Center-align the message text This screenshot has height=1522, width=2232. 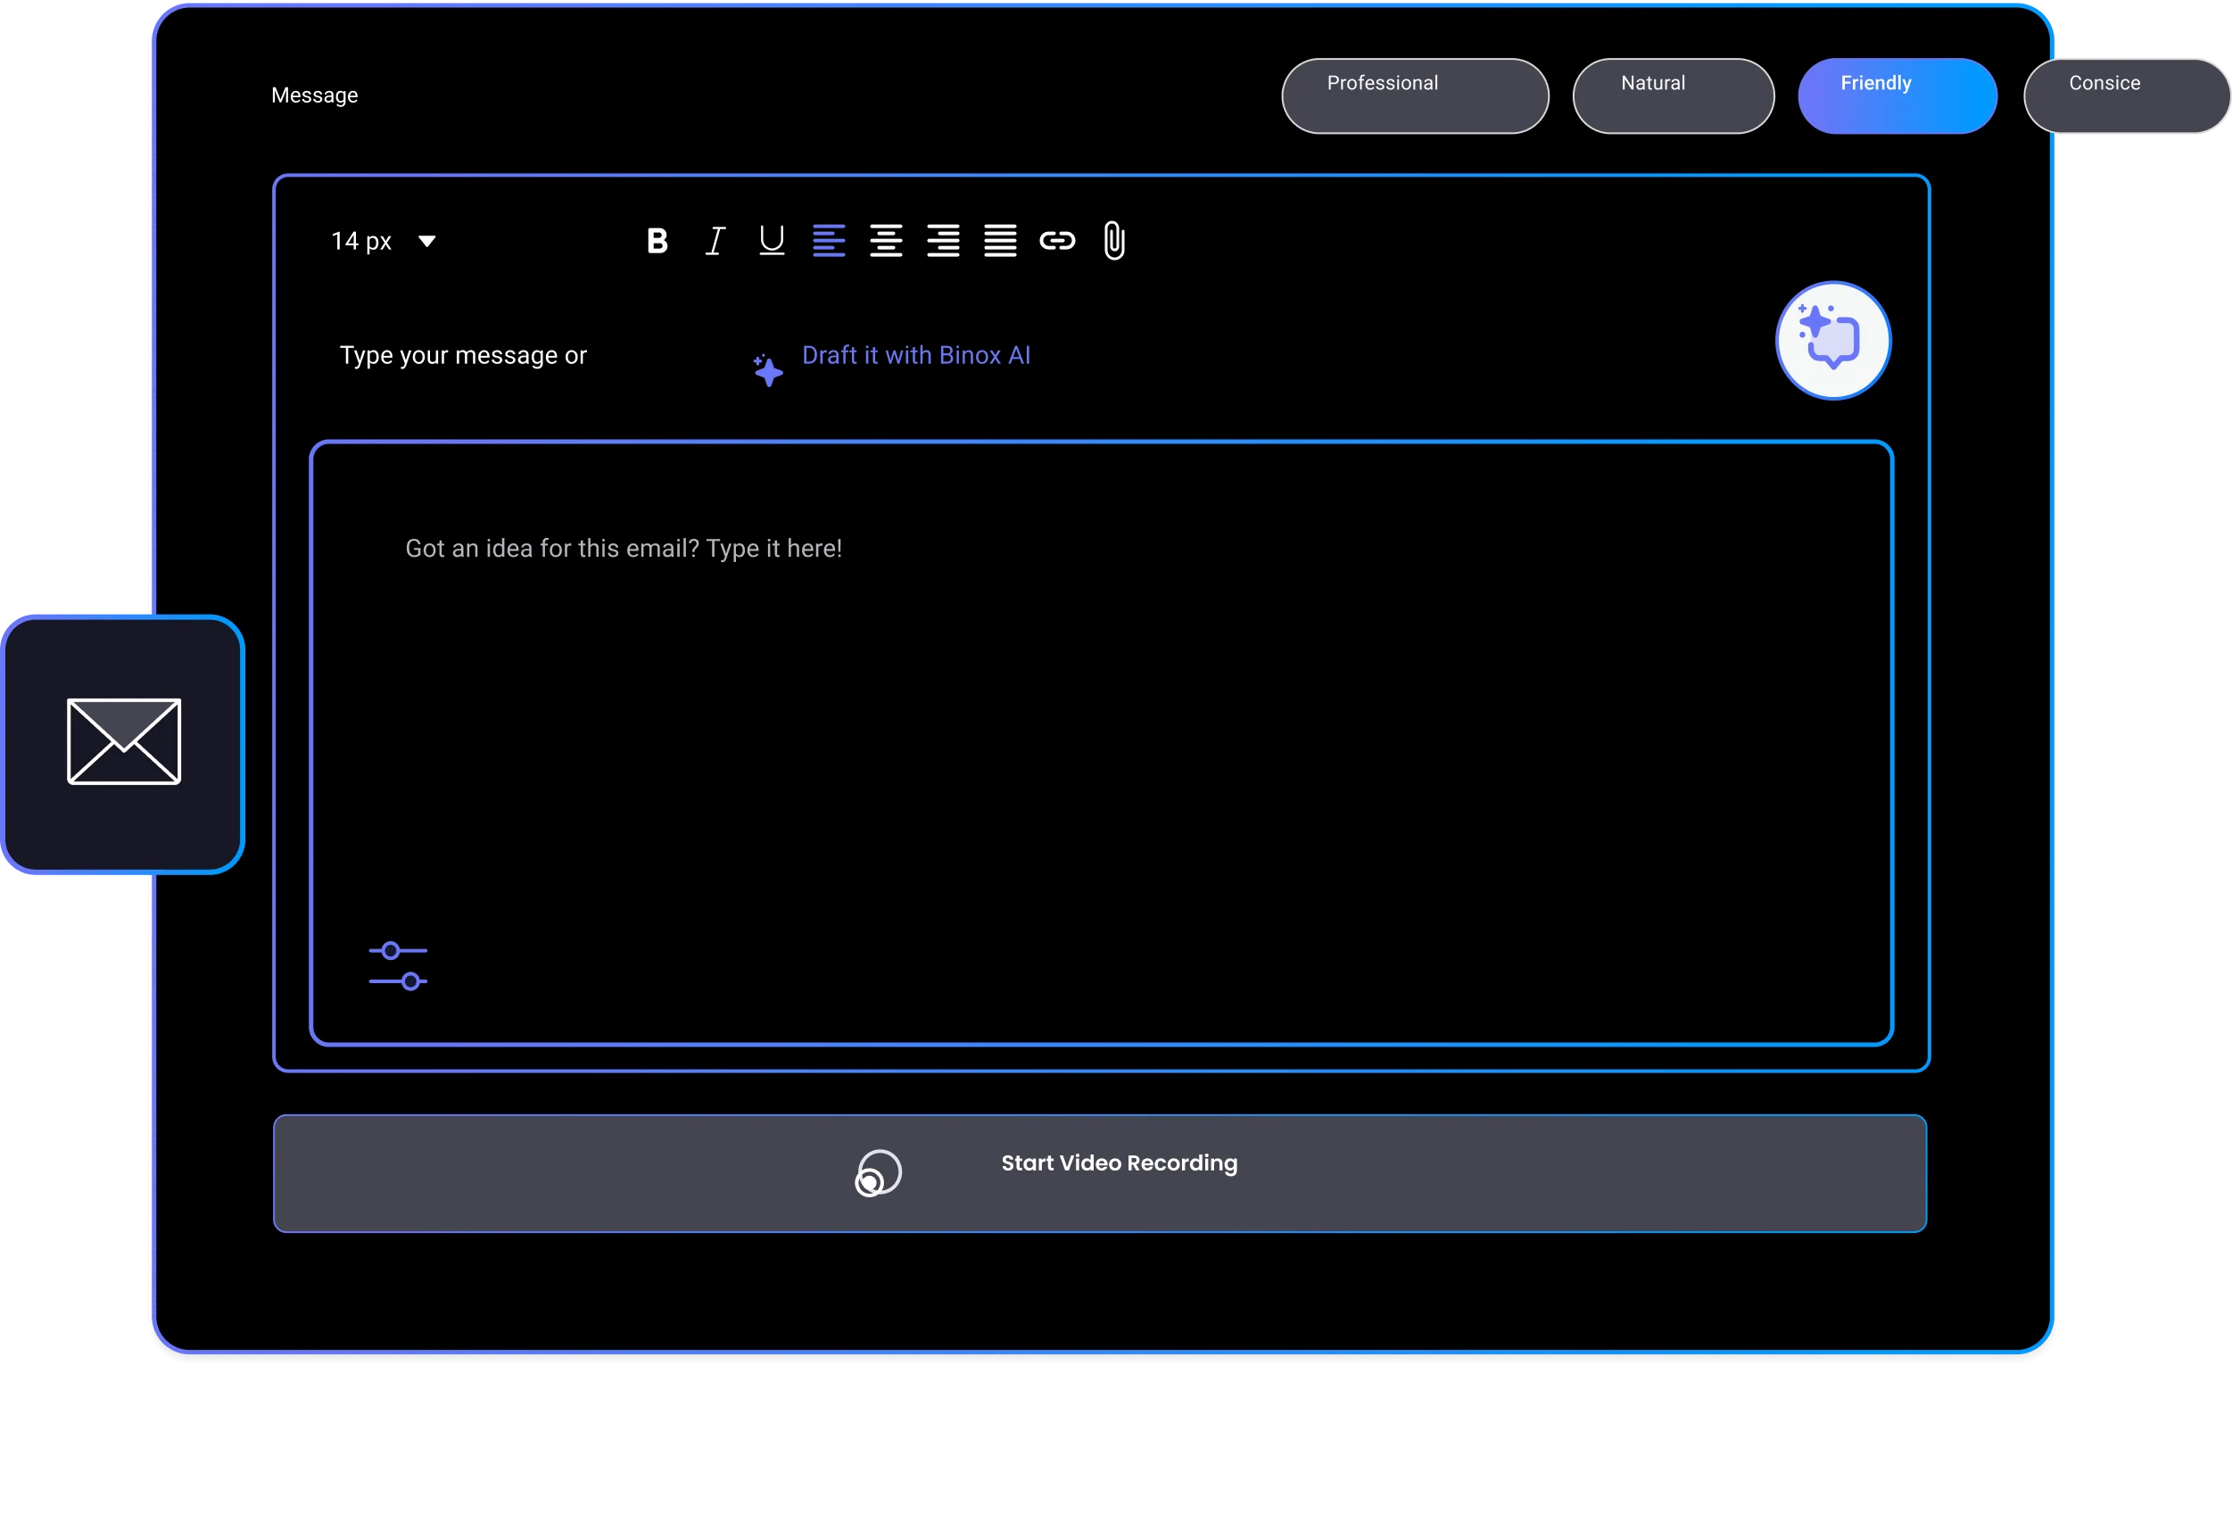pyautogui.click(x=886, y=241)
